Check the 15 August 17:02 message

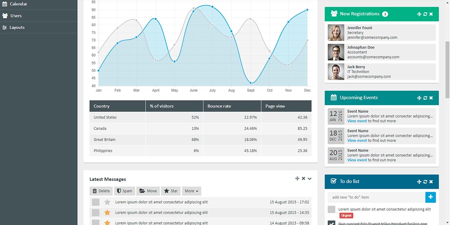(x=96, y=202)
